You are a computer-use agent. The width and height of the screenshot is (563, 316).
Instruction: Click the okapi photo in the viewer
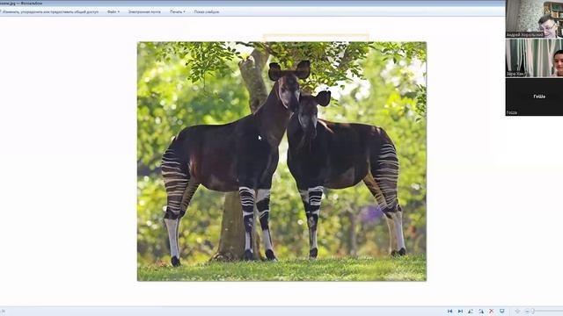click(281, 162)
